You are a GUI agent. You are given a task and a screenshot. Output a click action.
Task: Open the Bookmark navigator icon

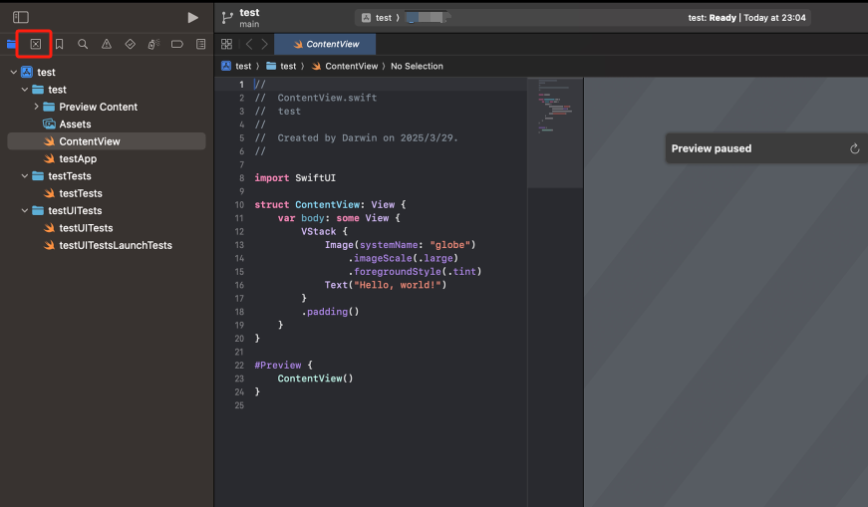(x=59, y=44)
